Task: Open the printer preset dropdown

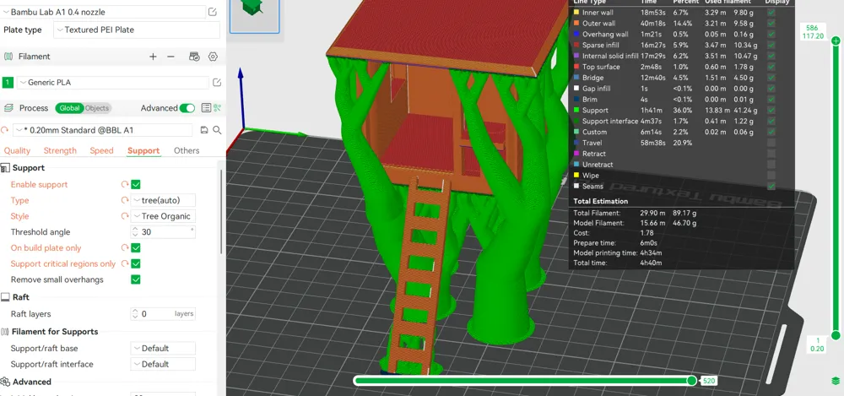Action: coord(103,12)
